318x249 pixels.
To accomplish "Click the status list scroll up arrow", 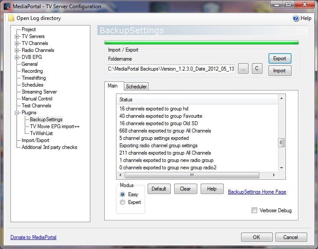I will (x=282, y=98).
